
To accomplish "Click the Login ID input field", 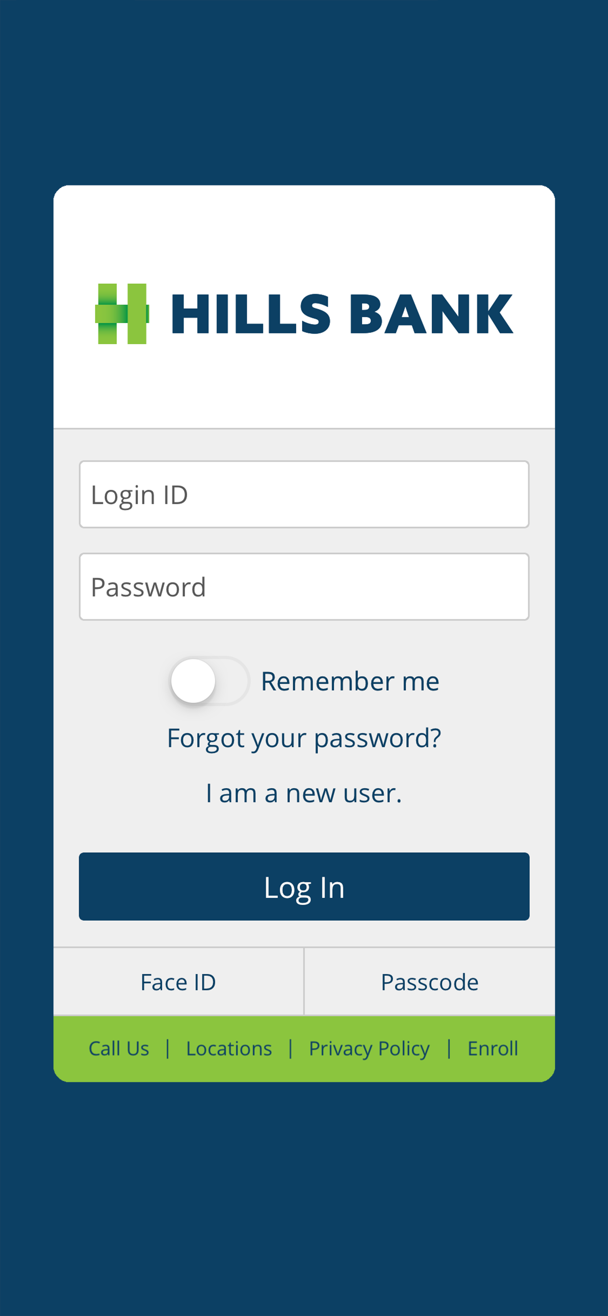I will pyautogui.click(x=304, y=494).
